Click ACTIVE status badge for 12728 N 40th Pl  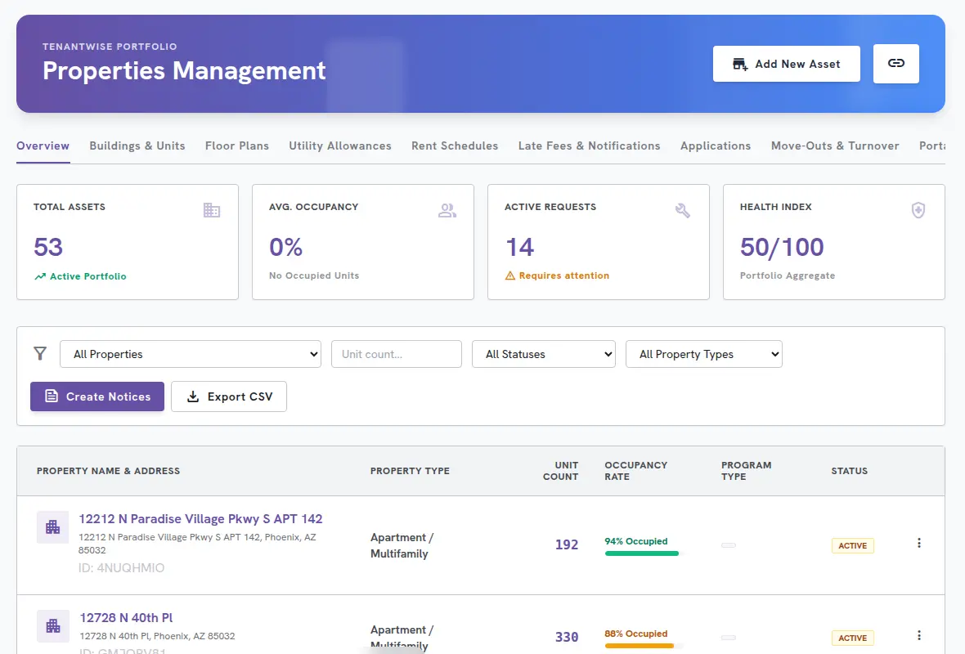click(852, 638)
